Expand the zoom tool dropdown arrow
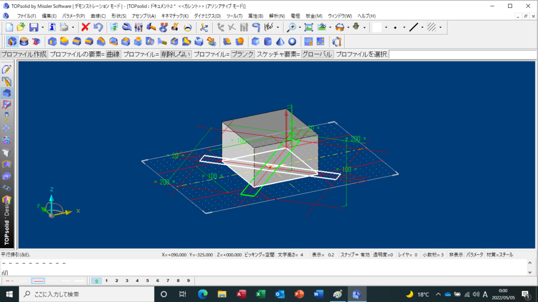The image size is (538, 302). (299, 27)
